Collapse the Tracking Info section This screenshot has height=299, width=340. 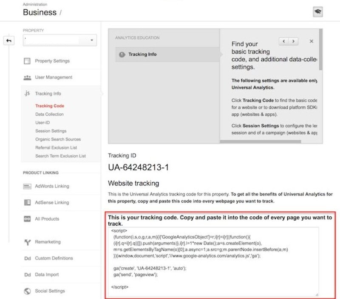pyautogui.click(x=48, y=94)
